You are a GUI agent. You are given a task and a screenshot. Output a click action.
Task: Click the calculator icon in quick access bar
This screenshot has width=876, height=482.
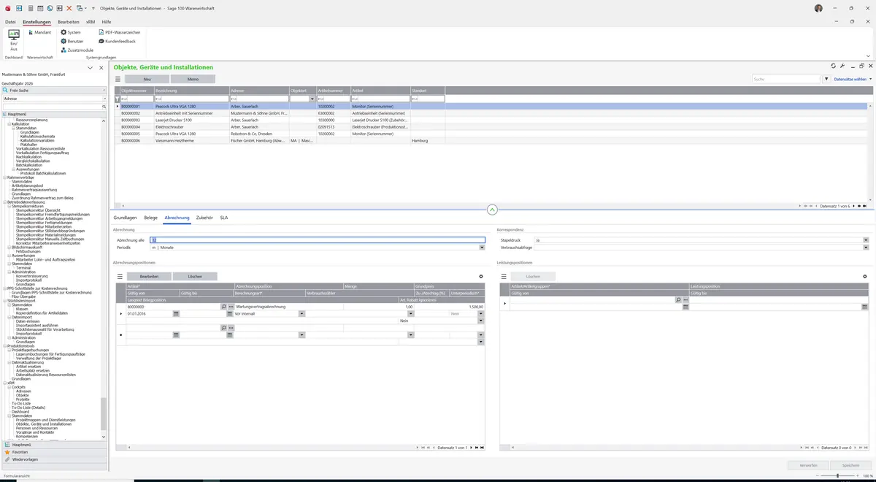pyautogui.click(x=31, y=8)
